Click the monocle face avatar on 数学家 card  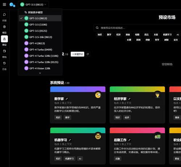98,95
